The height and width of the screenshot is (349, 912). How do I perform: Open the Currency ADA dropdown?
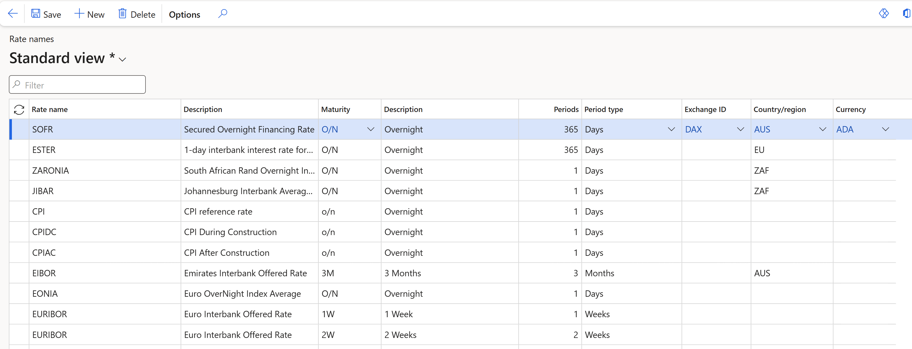pos(885,129)
